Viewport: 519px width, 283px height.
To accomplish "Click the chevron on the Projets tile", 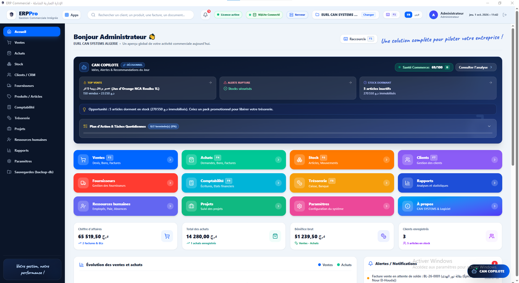I will click(278, 206).
